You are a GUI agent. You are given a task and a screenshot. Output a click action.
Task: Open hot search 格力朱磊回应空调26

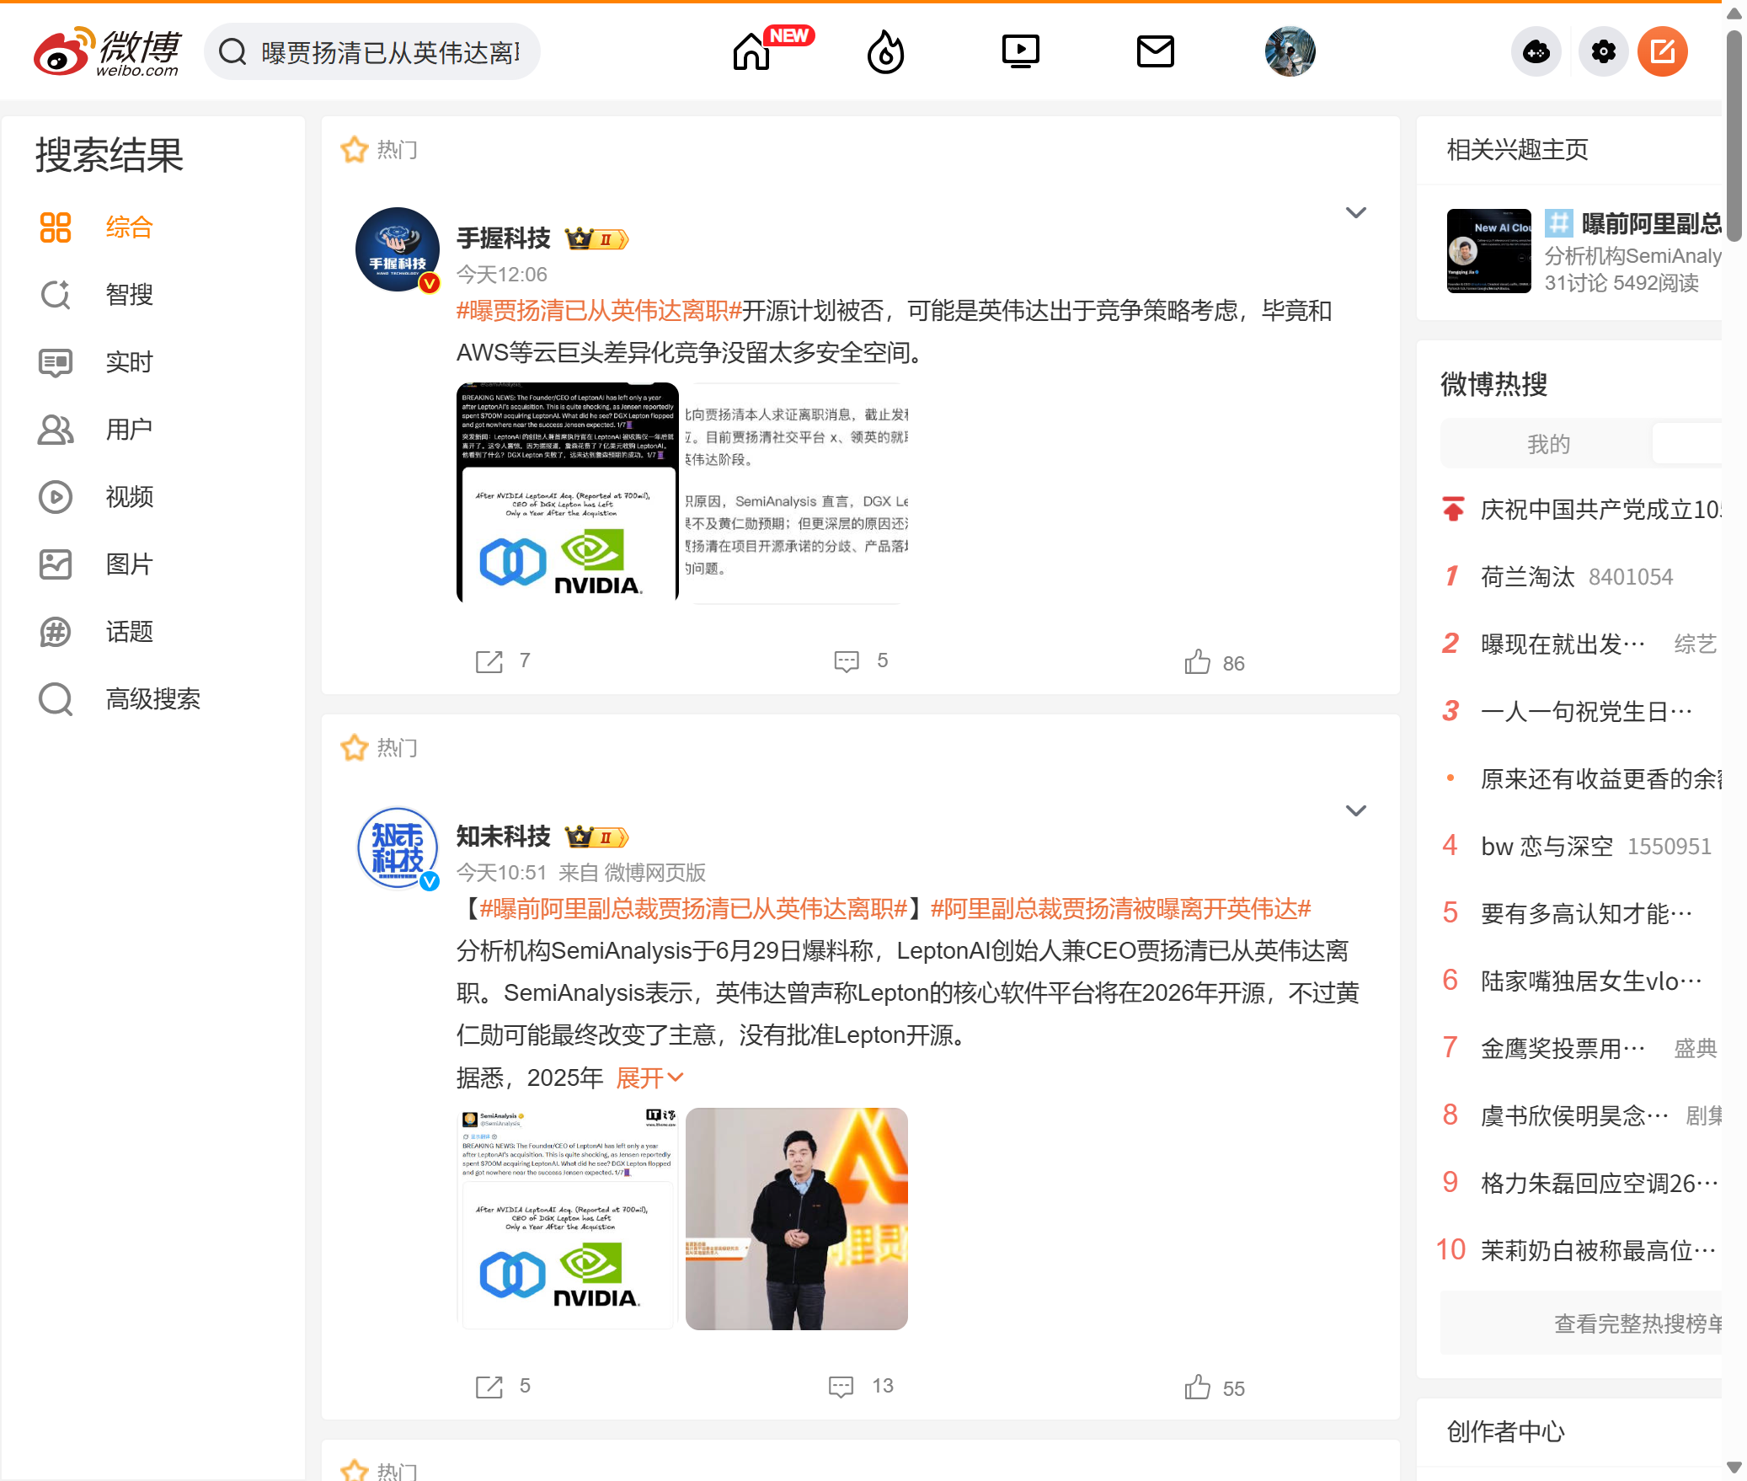(x=1600, y=1184)
